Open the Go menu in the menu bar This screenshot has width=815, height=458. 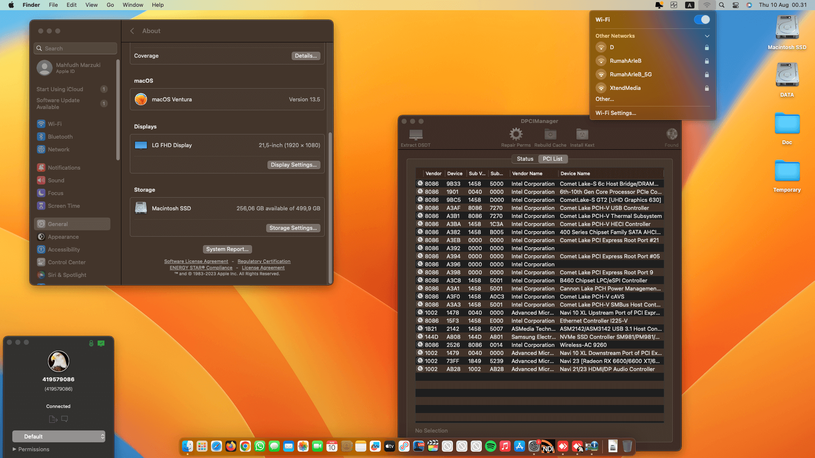click(x=110, y=5)
